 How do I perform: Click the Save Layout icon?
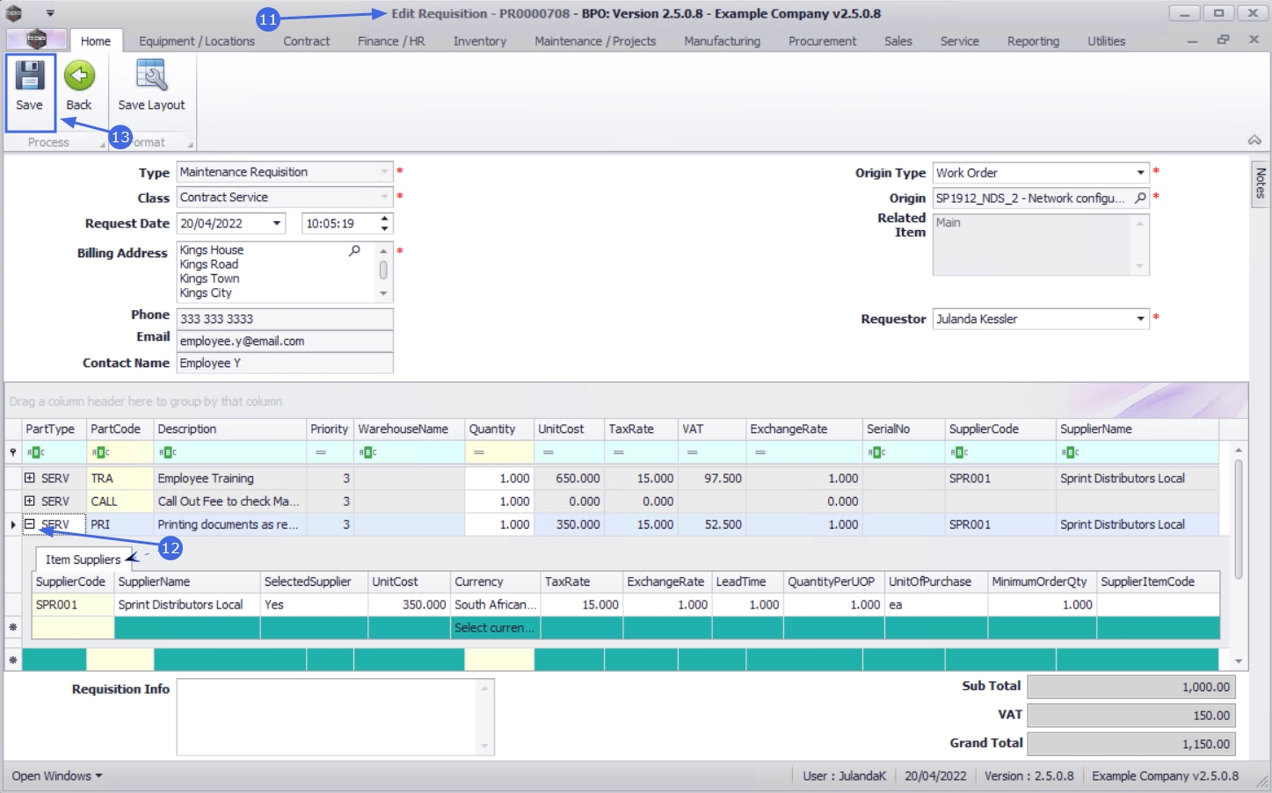(x=151, y=77)
